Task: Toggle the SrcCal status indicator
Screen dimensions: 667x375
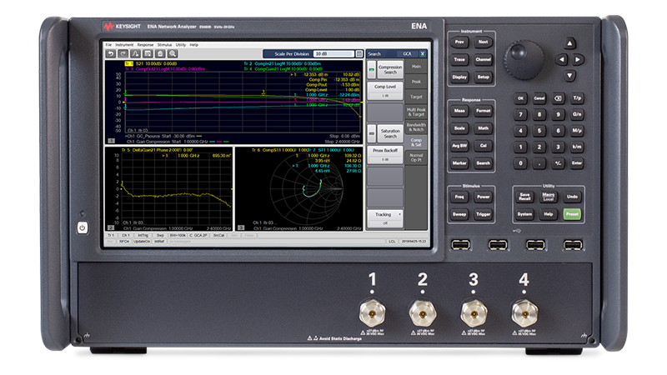Action: 218,236
